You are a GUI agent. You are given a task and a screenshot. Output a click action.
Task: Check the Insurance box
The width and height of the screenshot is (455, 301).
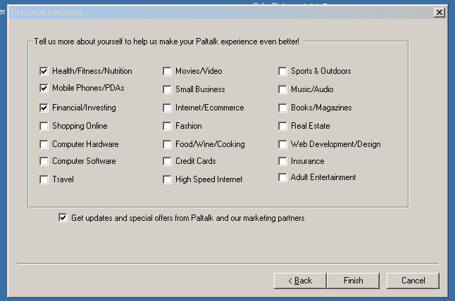click(282, 161)
